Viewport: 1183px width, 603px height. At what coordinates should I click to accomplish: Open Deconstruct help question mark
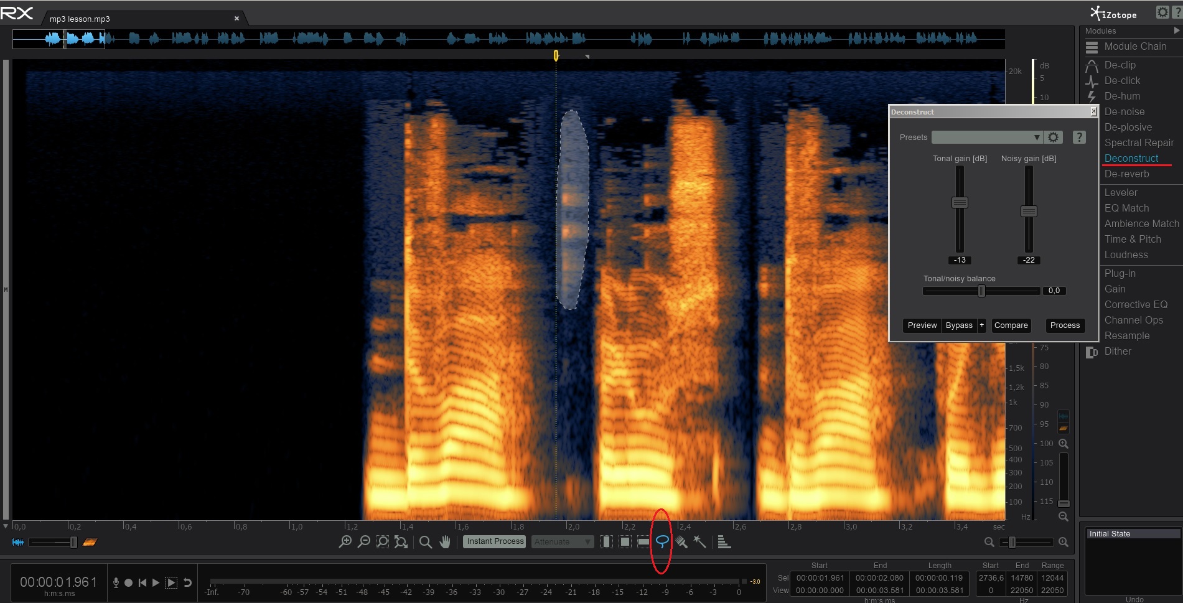point(1079,138)
